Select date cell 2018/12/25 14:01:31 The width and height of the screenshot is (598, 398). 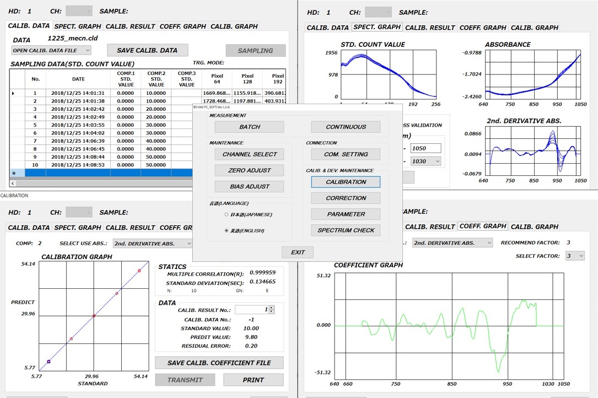[x=78, y=93]
